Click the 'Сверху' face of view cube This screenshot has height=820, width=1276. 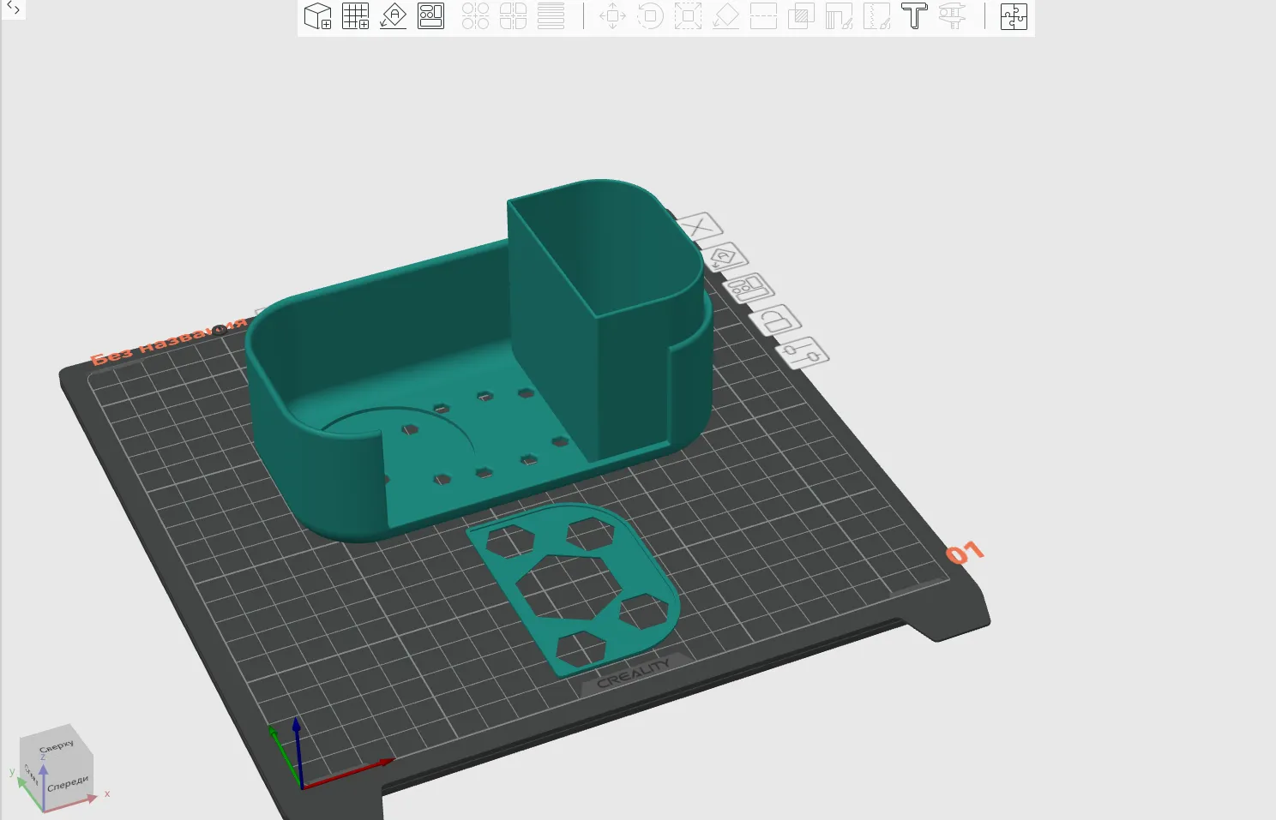(57, 746)
